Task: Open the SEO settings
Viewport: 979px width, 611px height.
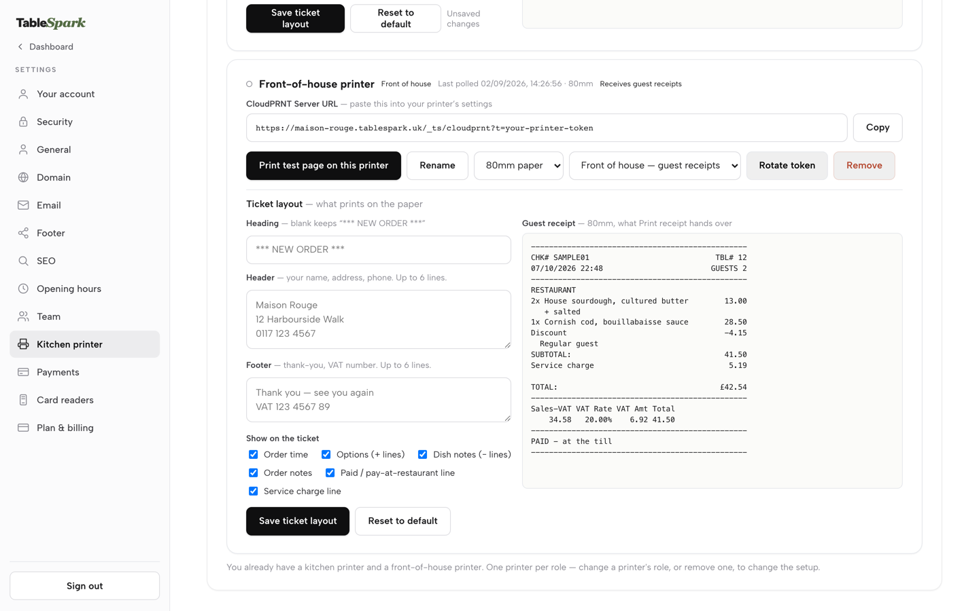Action: (84, 261)
